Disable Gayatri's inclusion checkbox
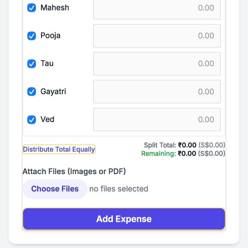This screenshot has width=248, height=248. tap(31, 92)
